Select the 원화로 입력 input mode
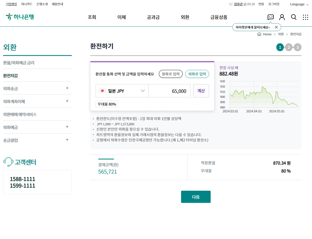The image size is (312, 239). point(171,74)
